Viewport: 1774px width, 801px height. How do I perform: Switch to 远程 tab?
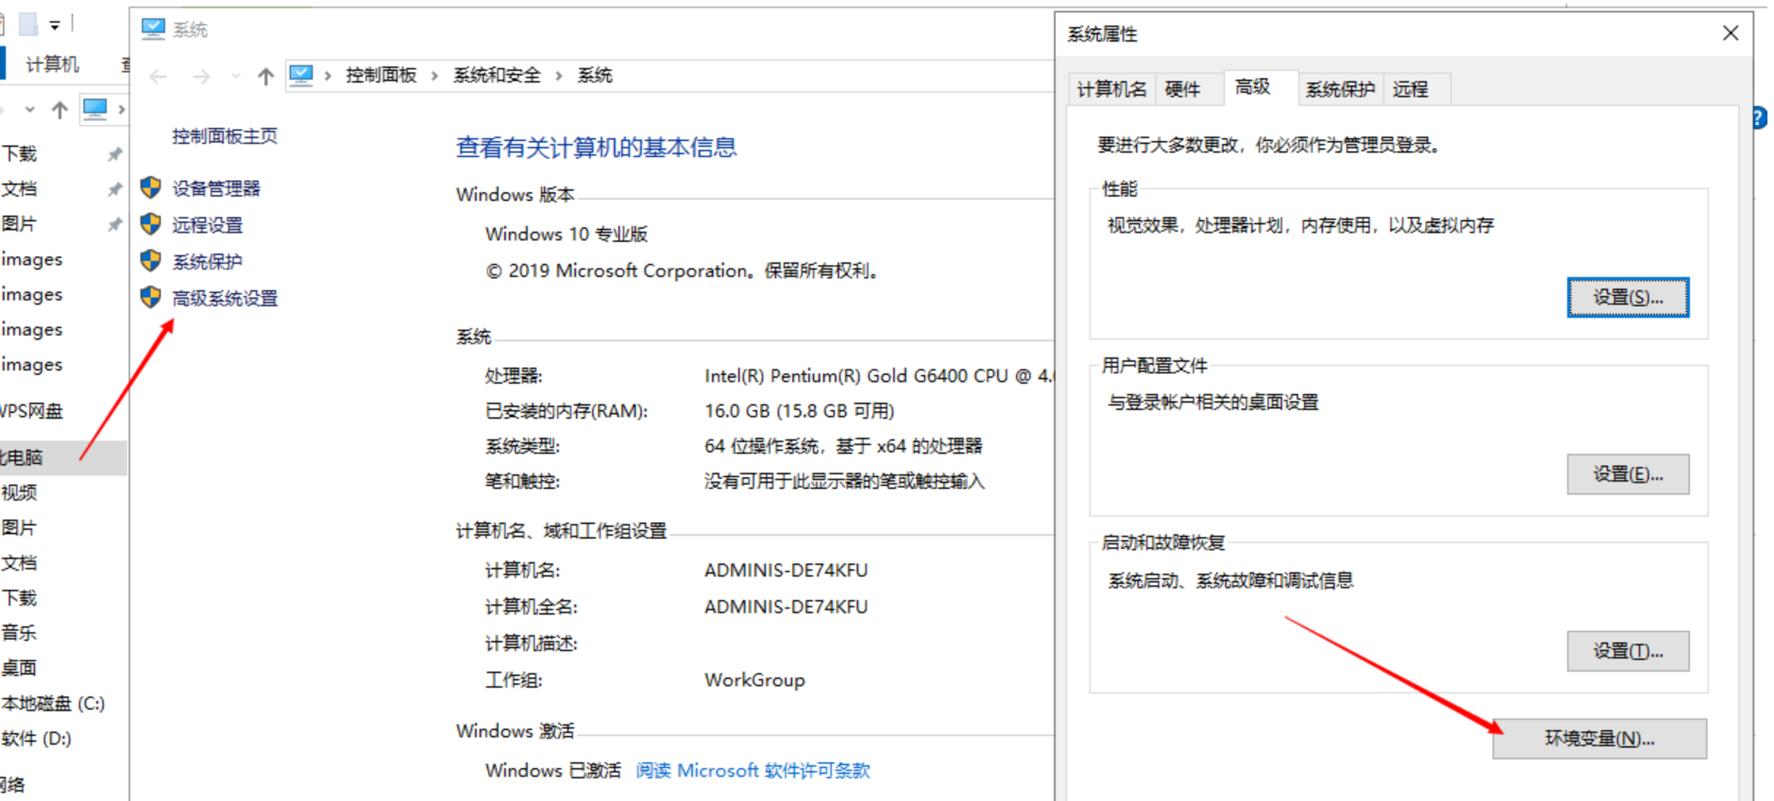click(x=1417, y=90)
